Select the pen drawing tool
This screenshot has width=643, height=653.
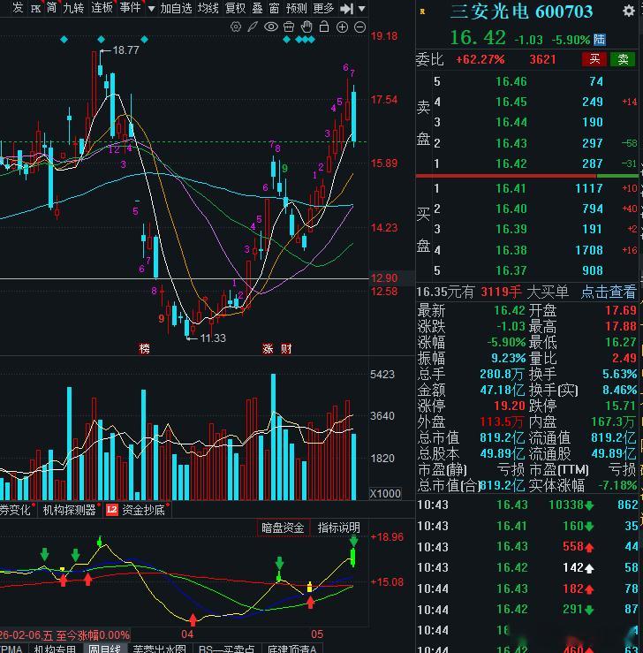pos(253,27)
